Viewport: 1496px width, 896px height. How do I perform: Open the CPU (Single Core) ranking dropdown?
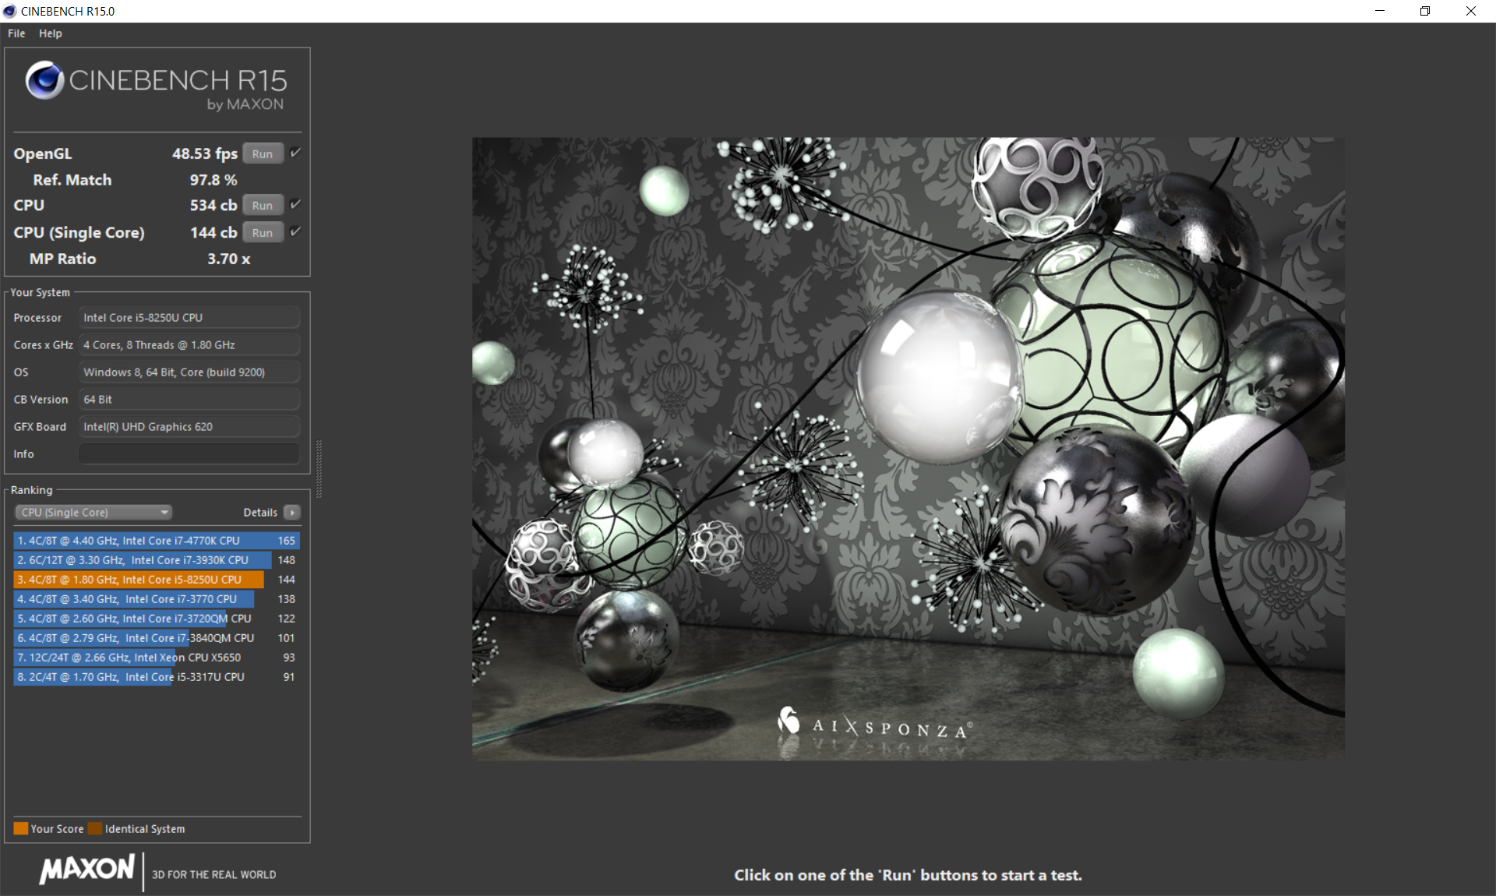click(x=93, y=513)
